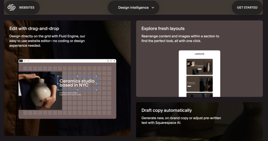
Task: Expand the Design Intelligence dropdown
Action: tap(133, 7)
